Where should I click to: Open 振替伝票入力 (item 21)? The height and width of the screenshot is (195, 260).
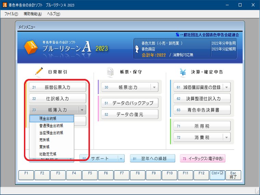pos(57,87)
